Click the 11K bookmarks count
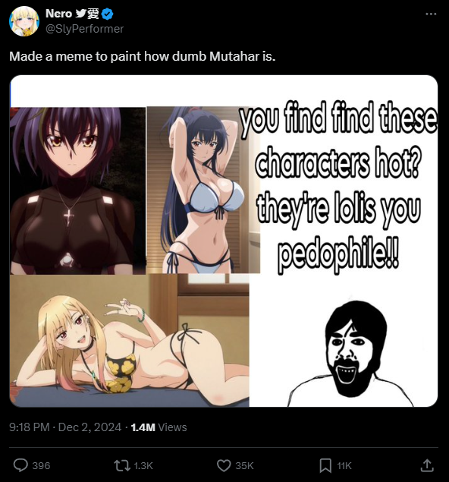Screen dimensions: 449x482 [344, 466]
